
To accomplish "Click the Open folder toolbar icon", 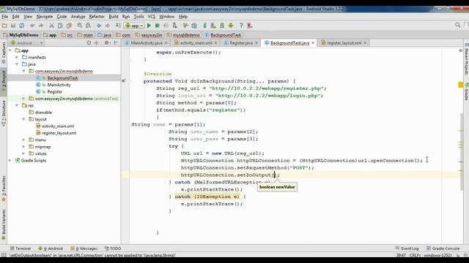I will point(4,26).
